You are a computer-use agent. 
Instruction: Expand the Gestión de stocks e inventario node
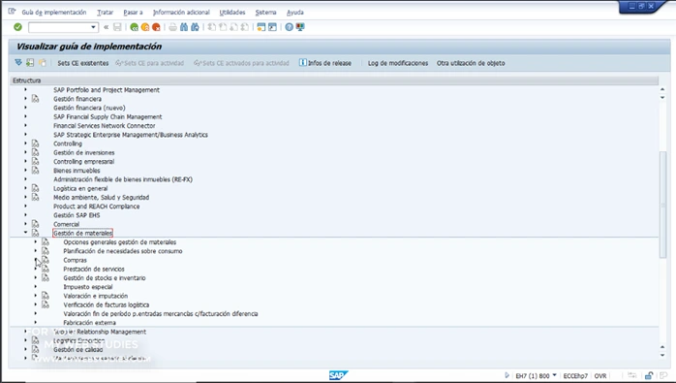click(36, 277)
